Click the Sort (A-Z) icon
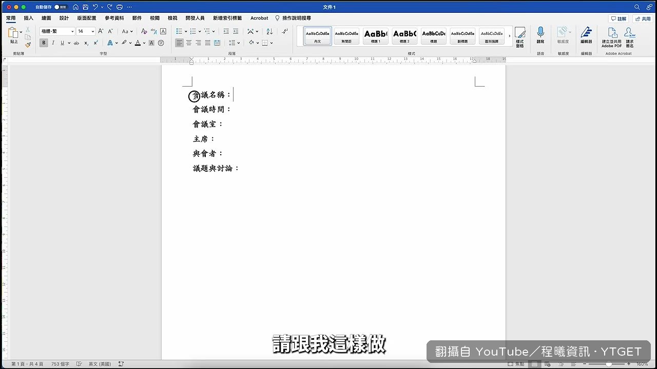 (x=269, y=31)
